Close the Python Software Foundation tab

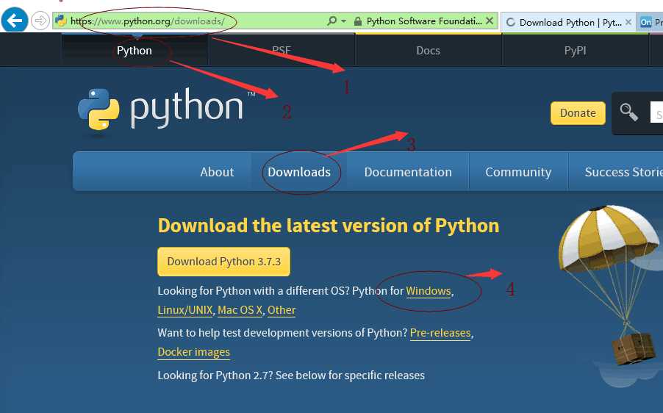point(490,21)
